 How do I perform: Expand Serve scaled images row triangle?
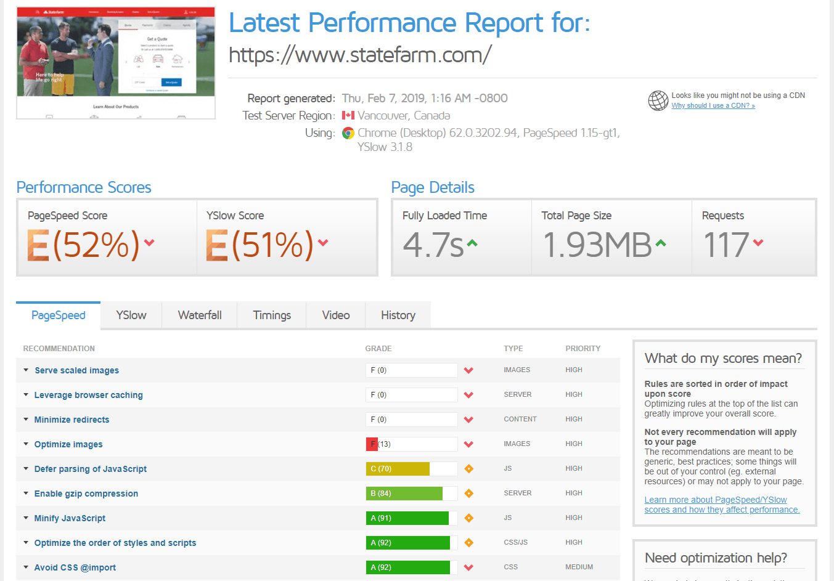click(26, 370)
